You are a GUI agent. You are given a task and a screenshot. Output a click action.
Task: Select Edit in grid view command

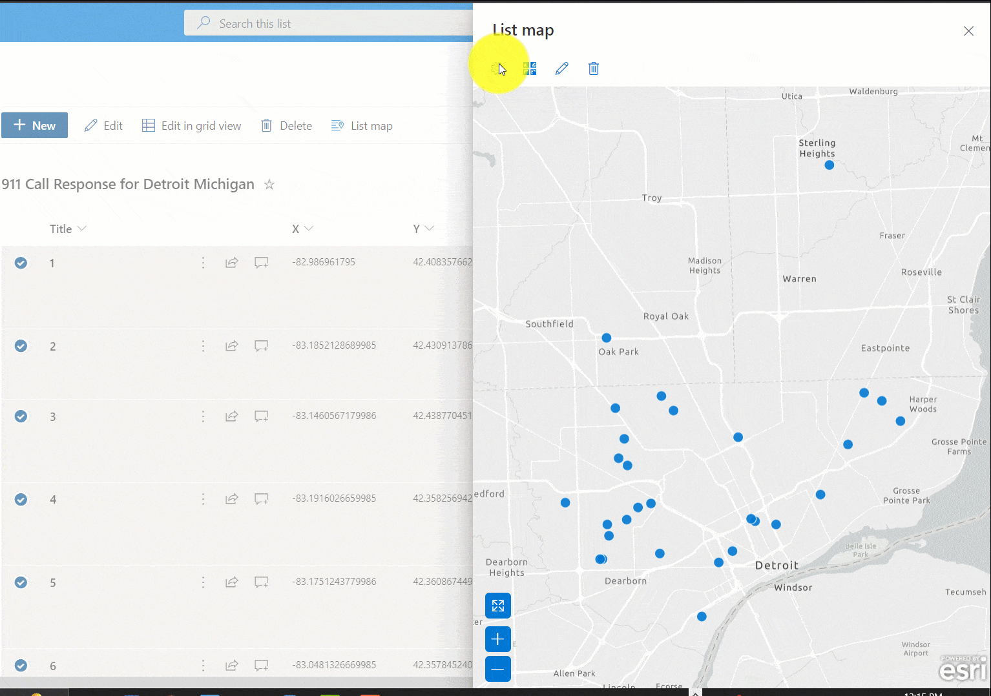tap(192, 125)
